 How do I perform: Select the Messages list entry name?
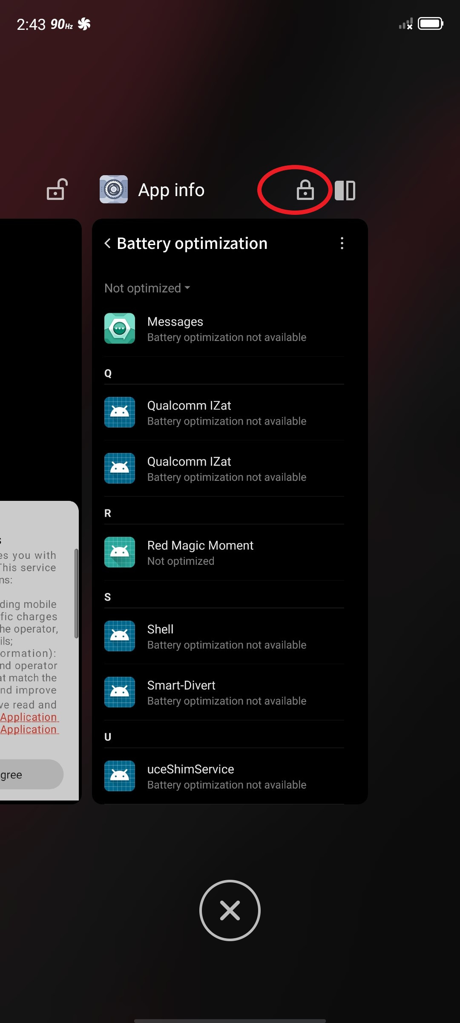(175, 321)
